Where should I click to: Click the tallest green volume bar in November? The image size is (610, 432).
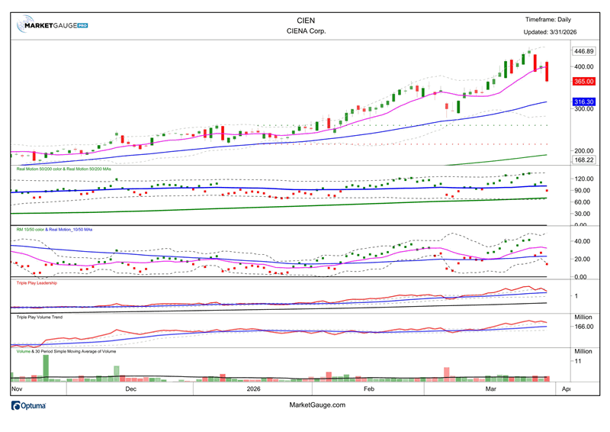point(46,367)
